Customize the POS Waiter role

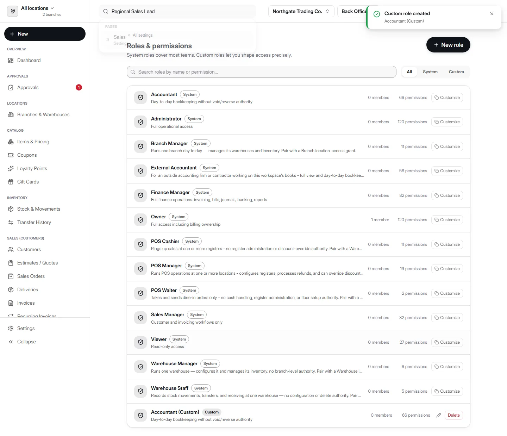[447, 294]
